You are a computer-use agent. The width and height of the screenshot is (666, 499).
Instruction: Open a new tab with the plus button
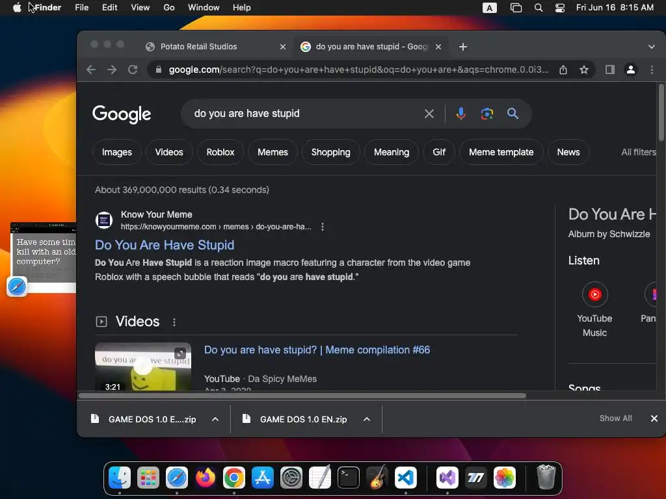pyautogui.click(x=463, y=47)
